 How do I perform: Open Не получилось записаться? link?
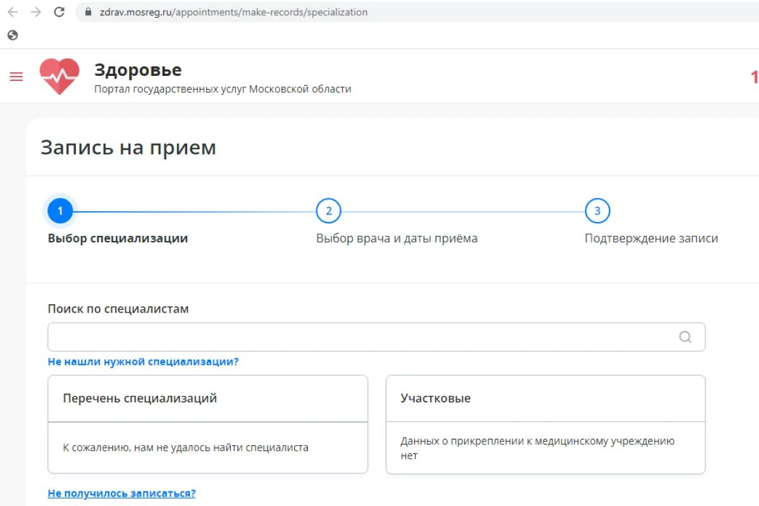[121, 493]
